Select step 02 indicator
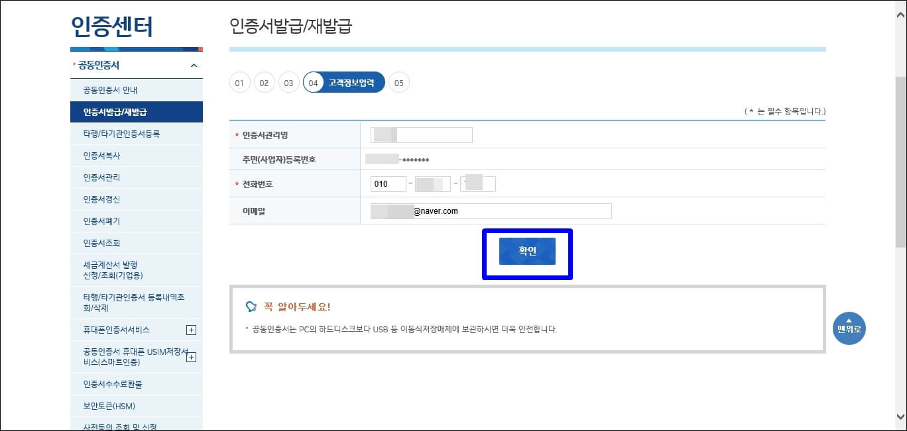Viewport: 907px width, 431px height. tap(264, 83)
